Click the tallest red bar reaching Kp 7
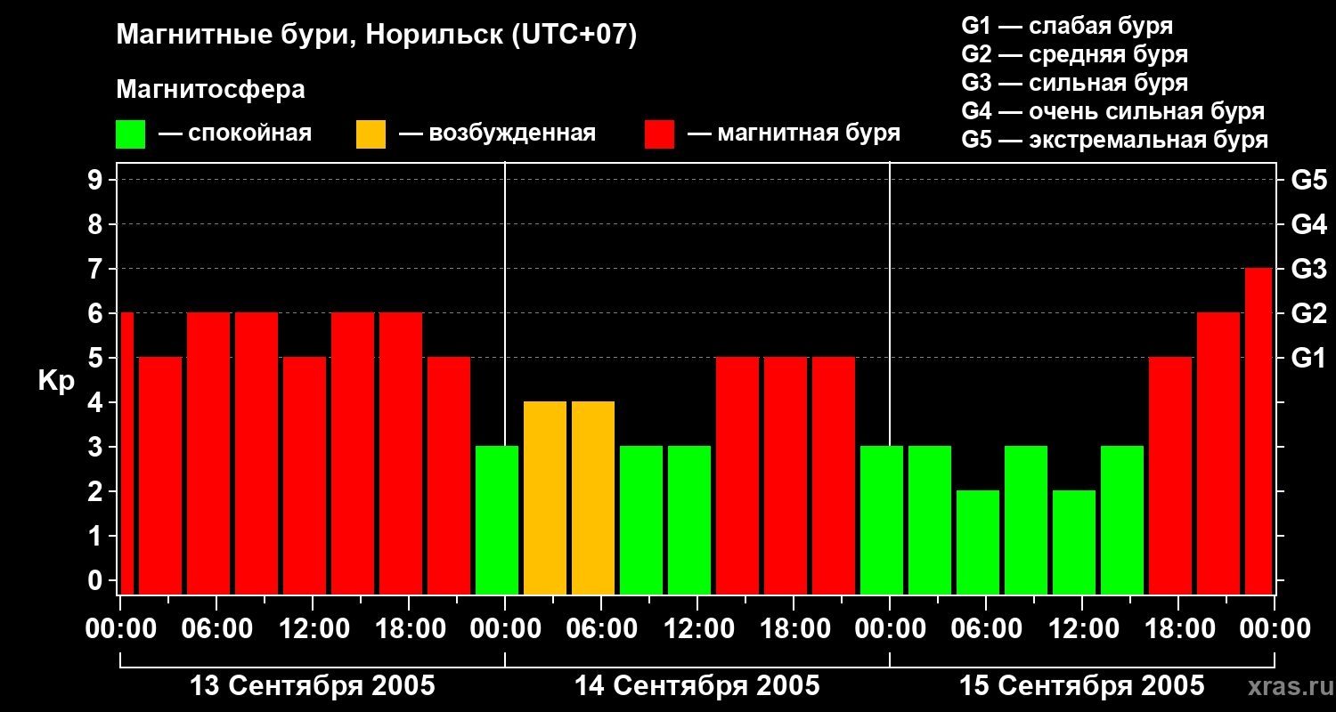The height and width of the screenshot is (712, 1336). coord(1259,431)
